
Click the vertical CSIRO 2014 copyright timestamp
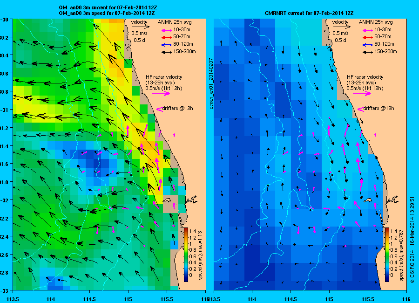tap(412, 240)
